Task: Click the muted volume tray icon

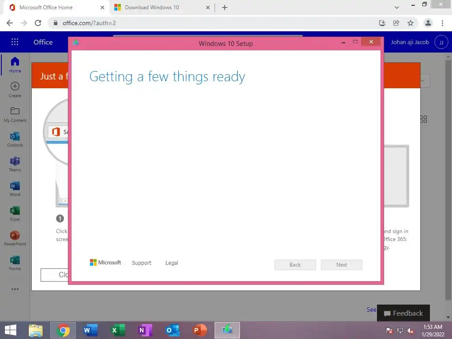Action: coord(411,331)
